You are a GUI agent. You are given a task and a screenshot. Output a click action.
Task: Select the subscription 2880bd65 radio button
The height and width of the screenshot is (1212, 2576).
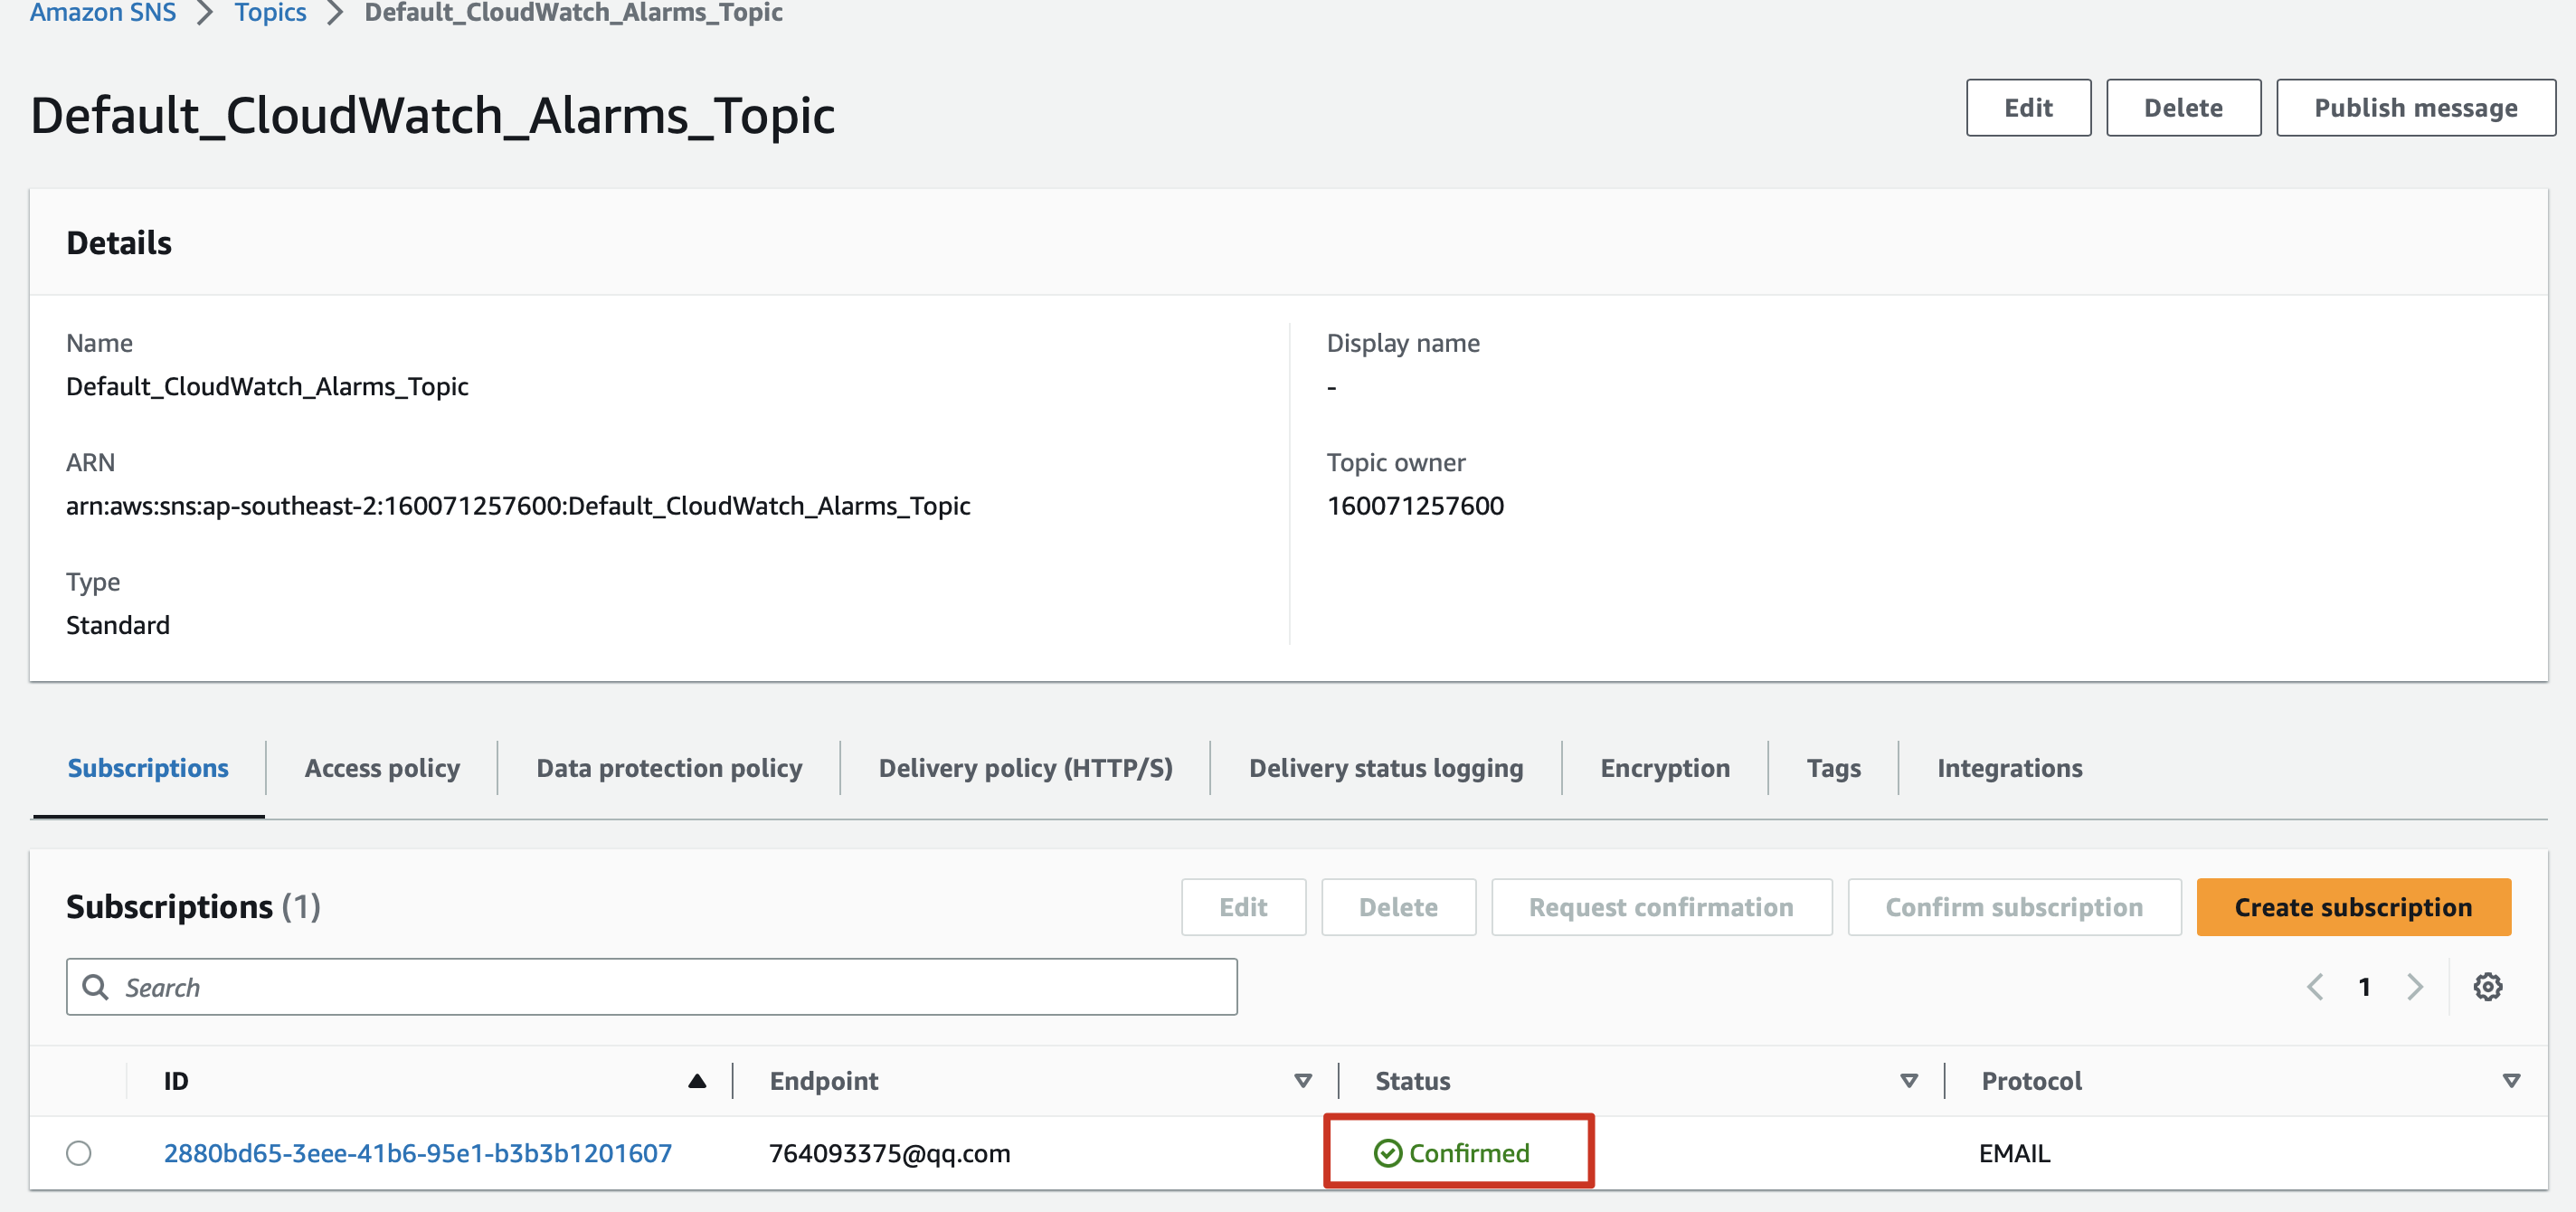click(x=79, y=1153)
